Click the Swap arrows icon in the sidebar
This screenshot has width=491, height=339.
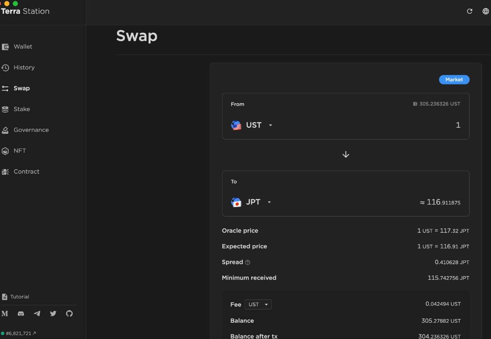coord(5,88)
